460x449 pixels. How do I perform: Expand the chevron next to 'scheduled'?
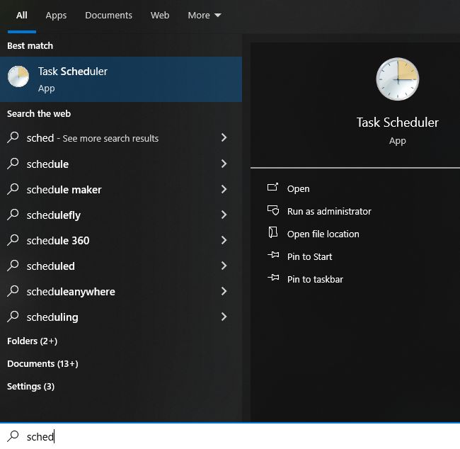click(x=224, y=266)
